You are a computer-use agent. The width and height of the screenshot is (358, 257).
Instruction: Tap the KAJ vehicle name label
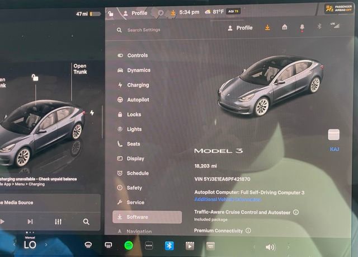pos(335,149)
